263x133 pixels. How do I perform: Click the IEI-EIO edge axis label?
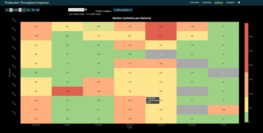(x=223, y=125)
